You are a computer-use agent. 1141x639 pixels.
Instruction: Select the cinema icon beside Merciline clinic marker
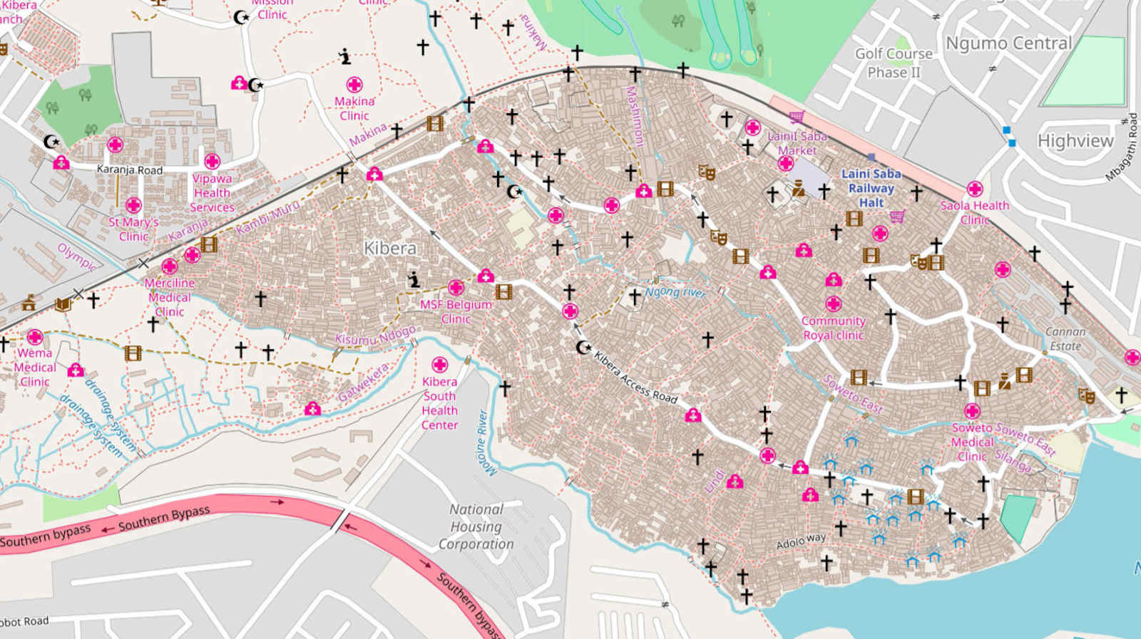(x=208, y=244)
